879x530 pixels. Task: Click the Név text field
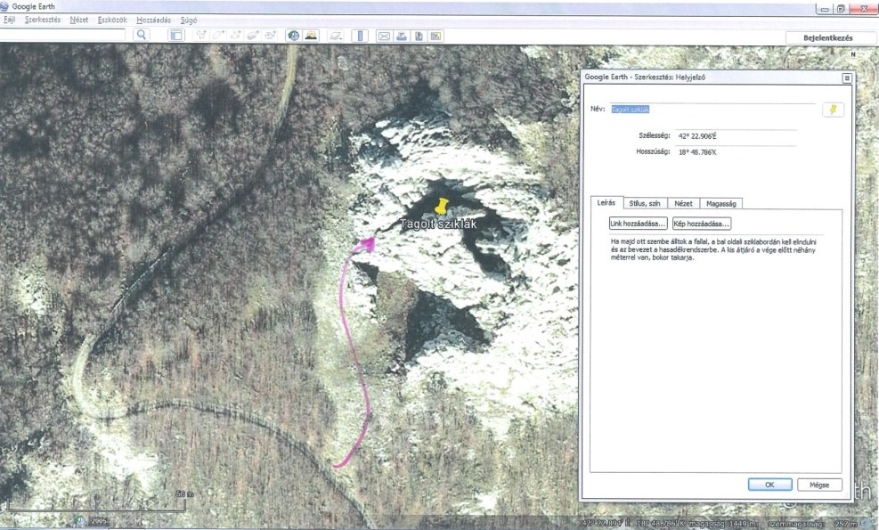(712, 109)
